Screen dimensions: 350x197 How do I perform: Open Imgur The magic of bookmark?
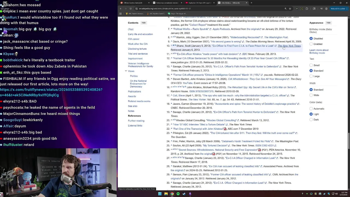[x=177, y=13]
